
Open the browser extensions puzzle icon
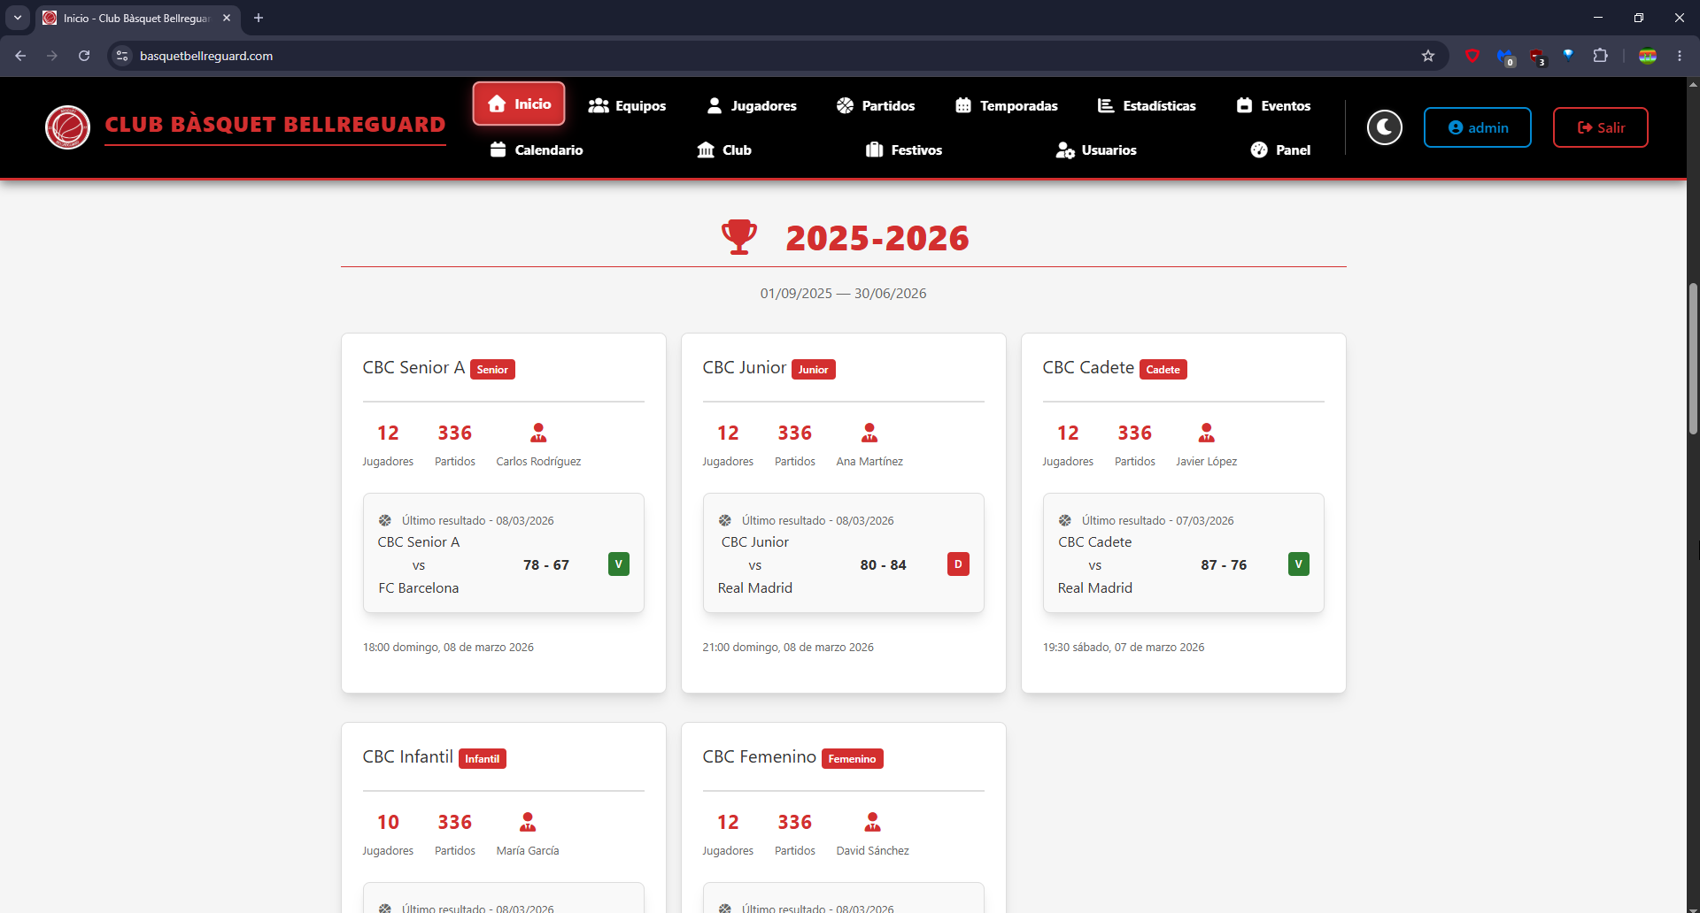pyautogui.click(x=1600, y=56)
